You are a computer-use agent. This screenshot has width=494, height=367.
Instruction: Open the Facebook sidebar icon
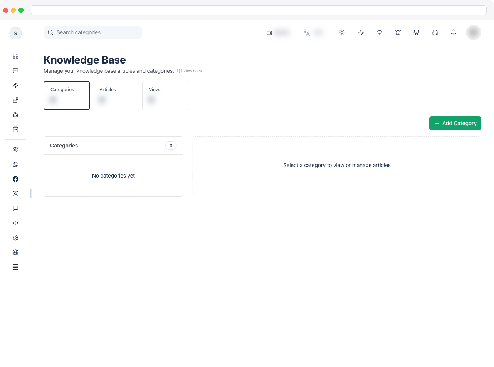15,179
